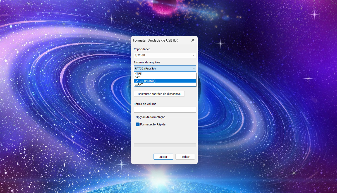Click the Capacidade label text
The width and height of the screenshot is (337, 193).
(x=142, y=49)
